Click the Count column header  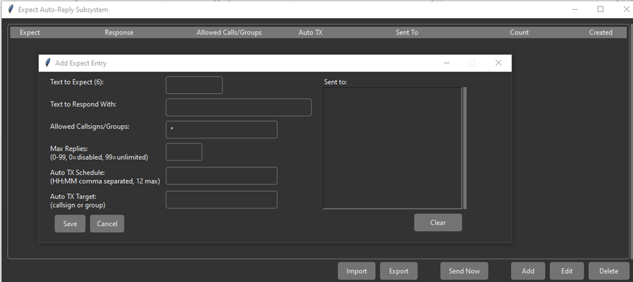click(x=519, y=32)
